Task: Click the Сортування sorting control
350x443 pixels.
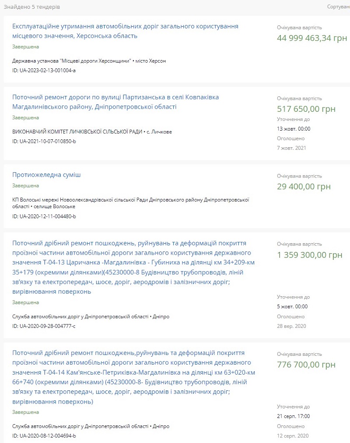Action: (339, 7)
